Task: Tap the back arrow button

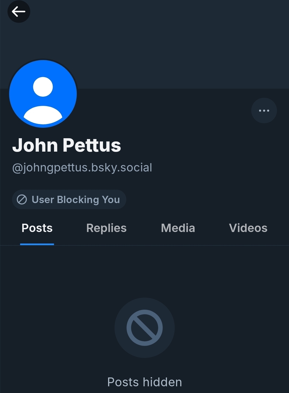Action: [19, 12]
